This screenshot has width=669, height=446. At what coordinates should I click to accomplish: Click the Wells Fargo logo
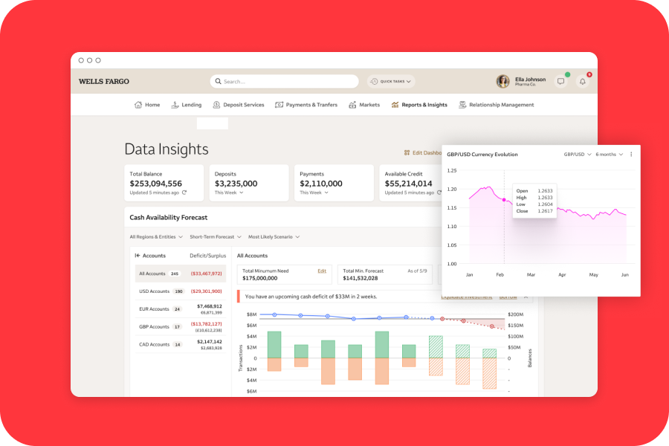pos(104,81)
